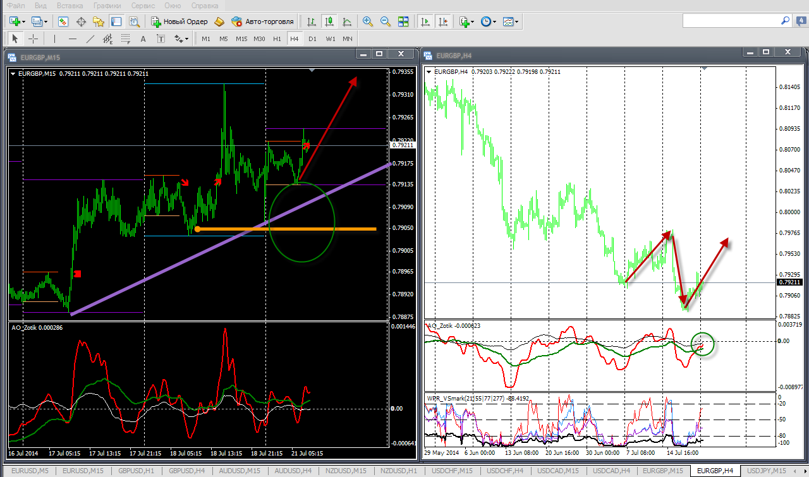Screen dimensions: 809x477
Task: Draw a horizontal line with the toolbar tool
Action: click(x=73, y=39)
